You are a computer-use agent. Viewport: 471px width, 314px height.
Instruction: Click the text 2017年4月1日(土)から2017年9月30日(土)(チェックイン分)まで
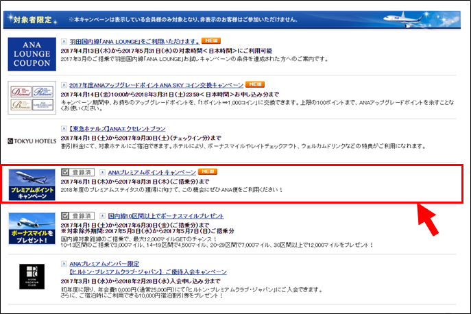(x=141, y=138)
